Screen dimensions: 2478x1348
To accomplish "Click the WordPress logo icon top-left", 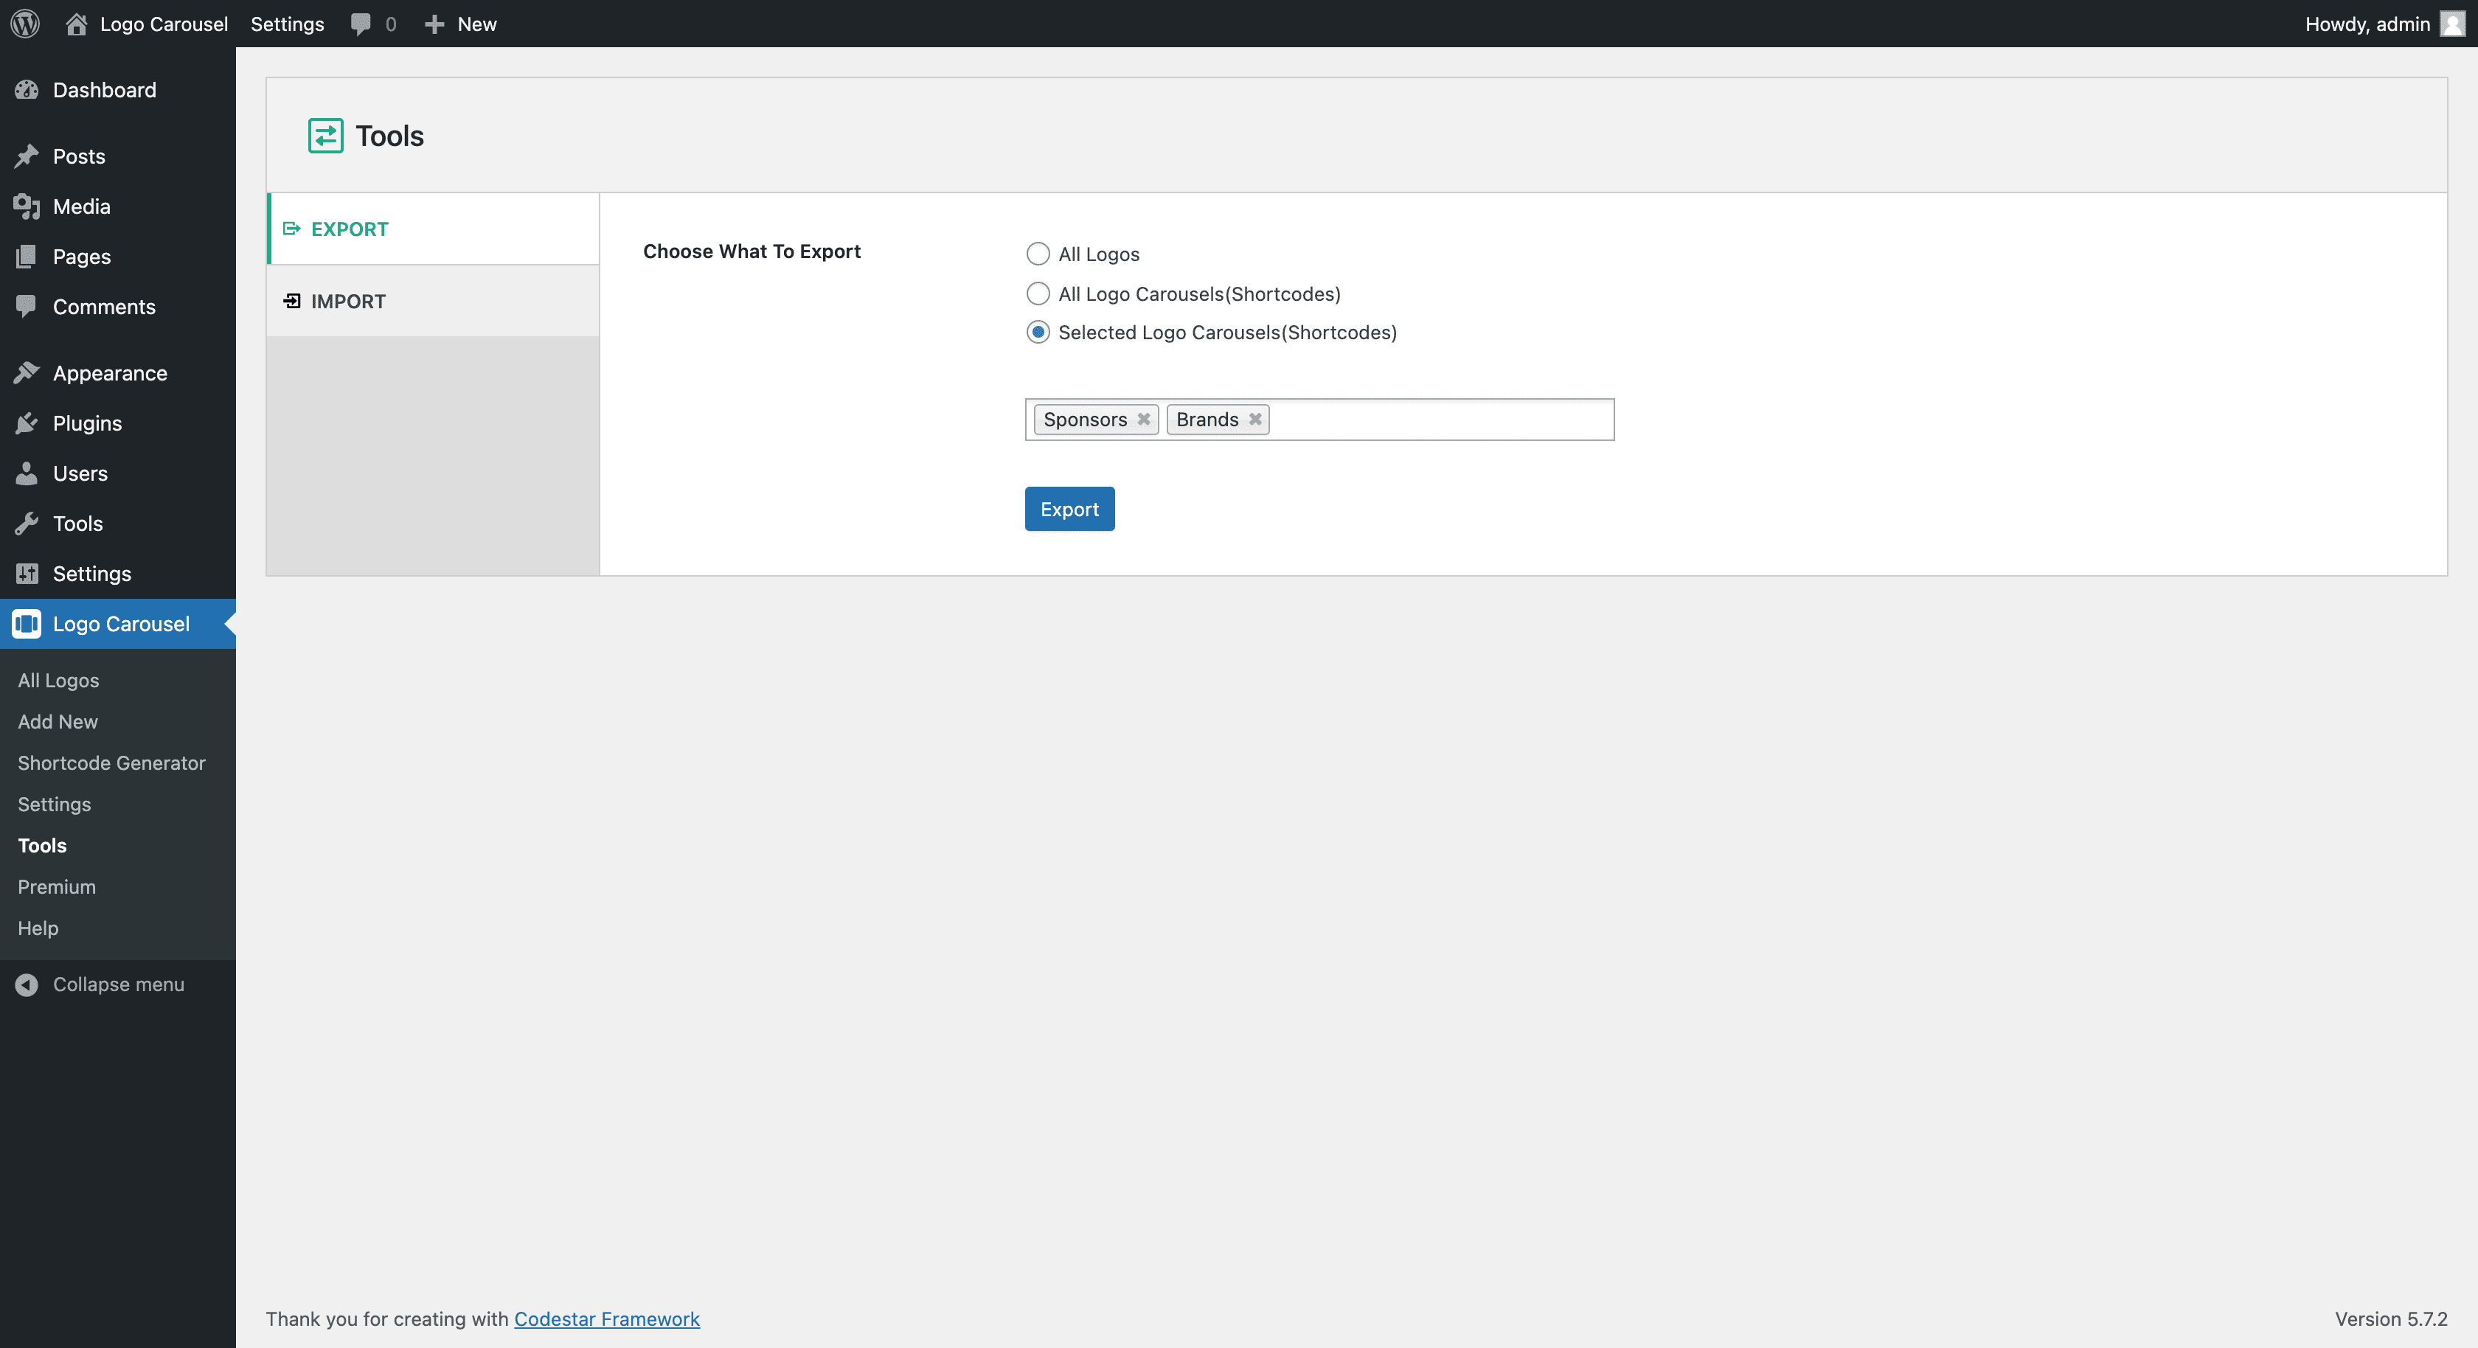I will (25, 24).
